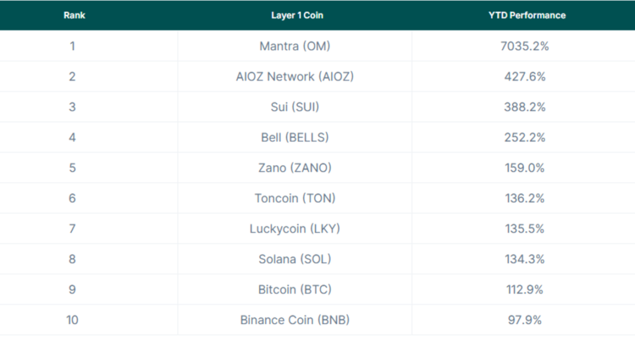Select the Bell (BELLS) cell
635x341 pixels.
[x=295, y=137]
